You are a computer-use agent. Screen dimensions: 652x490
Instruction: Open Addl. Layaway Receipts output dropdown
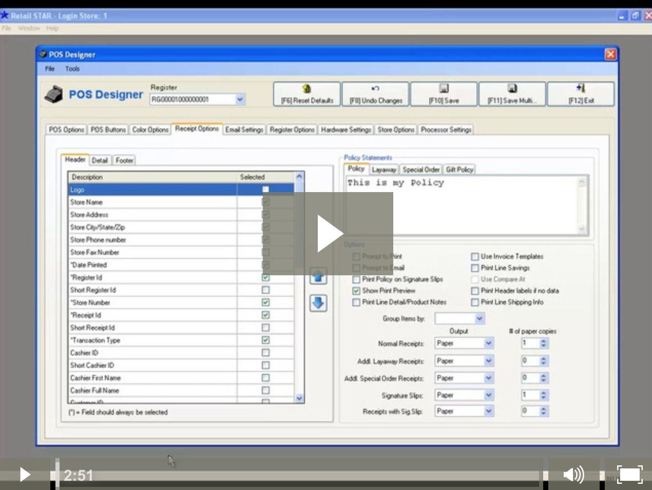click(489, 361)
